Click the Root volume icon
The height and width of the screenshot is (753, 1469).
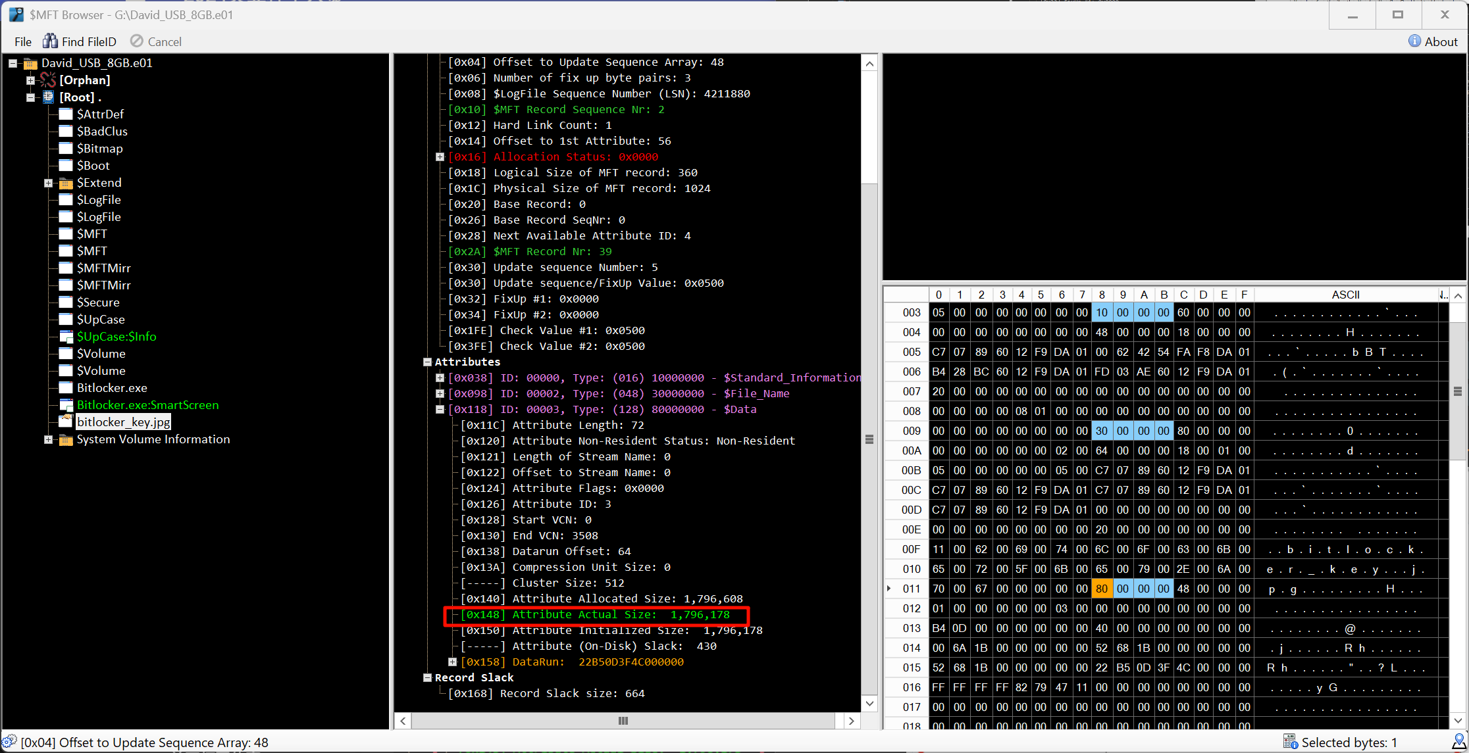pos(49,97)
